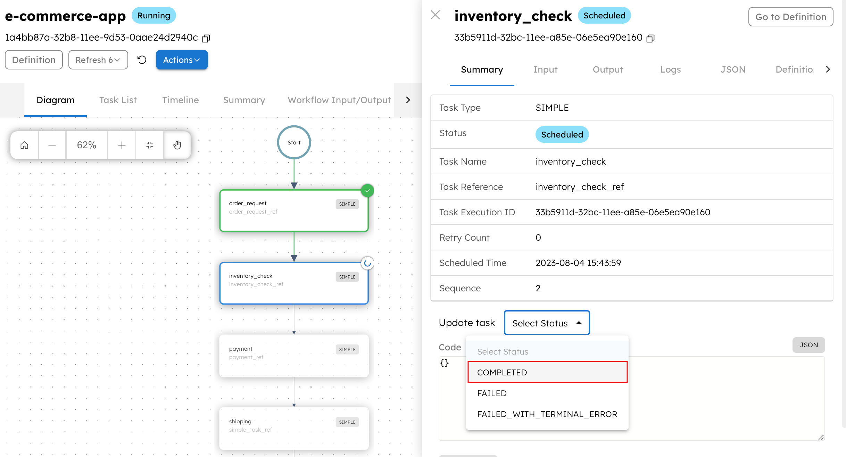
Task: Switch to the Task List tab
Action: tap(118, 100)
